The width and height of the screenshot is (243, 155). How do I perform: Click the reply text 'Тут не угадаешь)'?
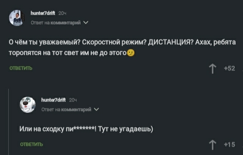click(125, 129)
